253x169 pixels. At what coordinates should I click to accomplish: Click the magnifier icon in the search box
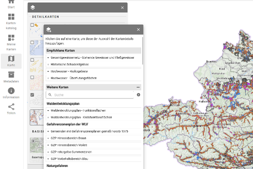(50, 95)
